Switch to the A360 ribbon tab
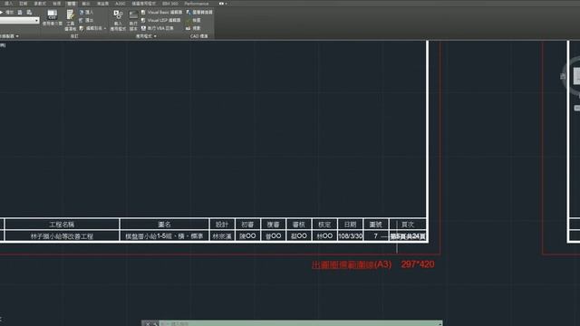580x326 pixels. 121,4
